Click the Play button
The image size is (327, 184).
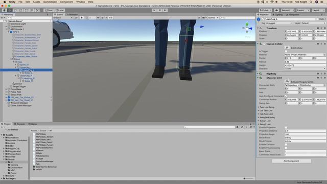(x=154, y=10)
